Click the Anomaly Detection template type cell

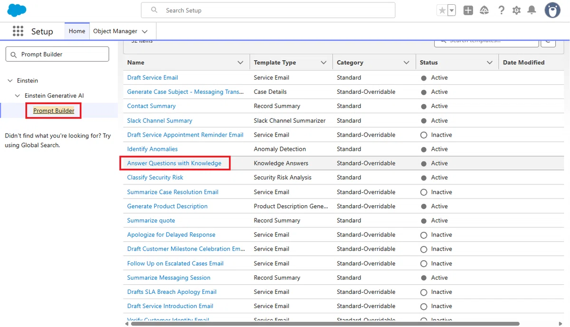coord(280,149)
